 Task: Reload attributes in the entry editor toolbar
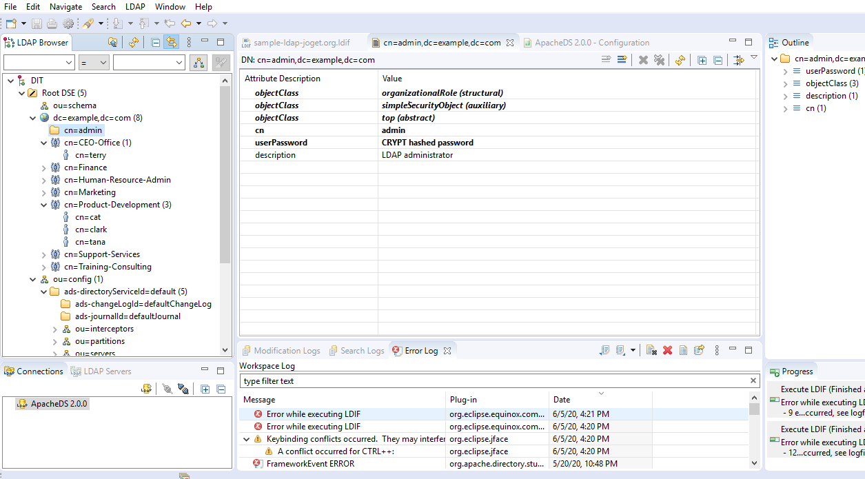point(680,60)
